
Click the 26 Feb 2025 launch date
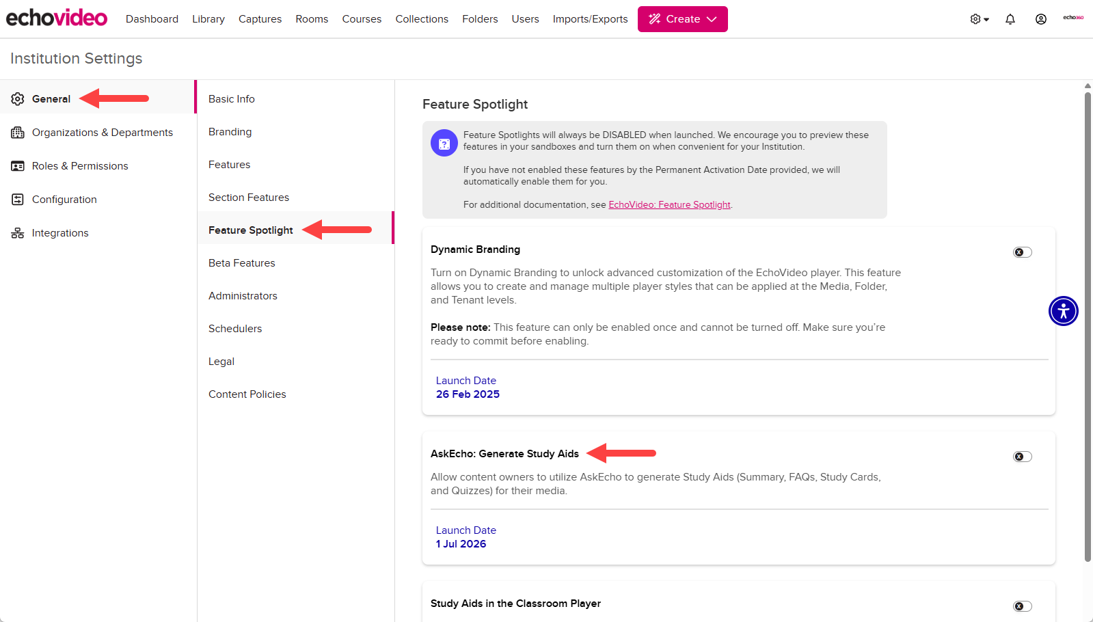coord(468,394)
